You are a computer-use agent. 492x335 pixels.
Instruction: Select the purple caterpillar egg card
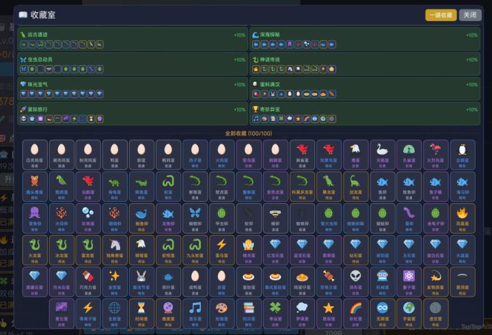(x=409, y=218)
